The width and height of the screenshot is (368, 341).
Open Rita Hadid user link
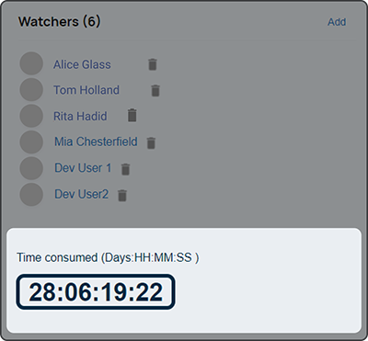click(x=80, y=117)
